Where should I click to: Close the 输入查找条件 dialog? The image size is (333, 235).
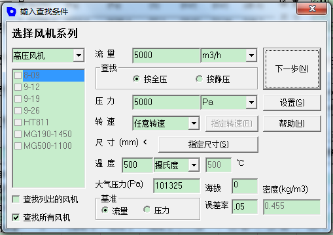312,8
